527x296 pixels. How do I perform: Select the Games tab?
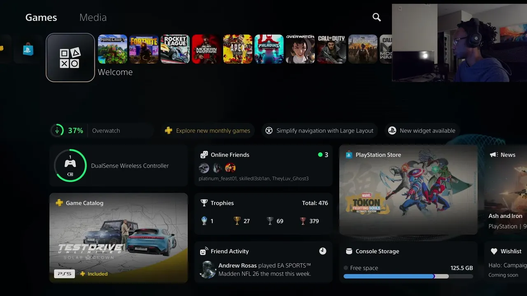pyautogui.click(x=41, y=17)
